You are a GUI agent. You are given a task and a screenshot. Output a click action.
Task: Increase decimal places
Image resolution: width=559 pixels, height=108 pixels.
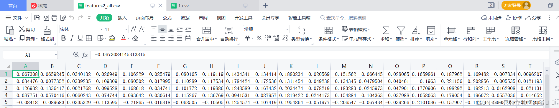pos(276,38)
